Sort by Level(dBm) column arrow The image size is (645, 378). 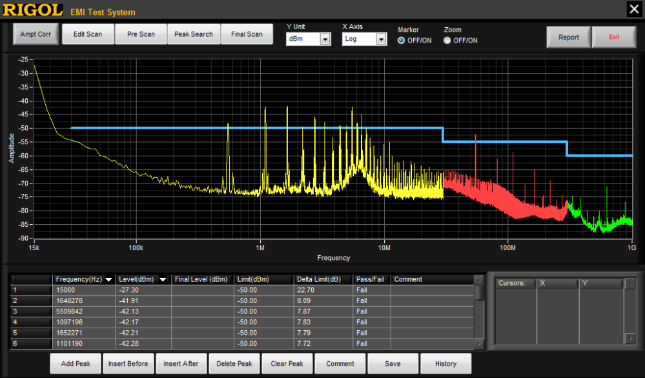pyautogui.click(x=163, y=280)
